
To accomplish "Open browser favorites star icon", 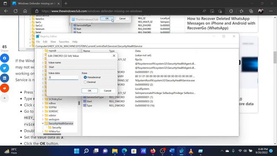I will click(242, 11).
